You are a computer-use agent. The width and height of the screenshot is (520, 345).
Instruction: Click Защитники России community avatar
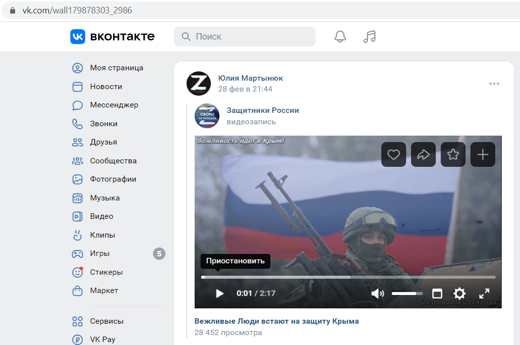pos(207,116)
